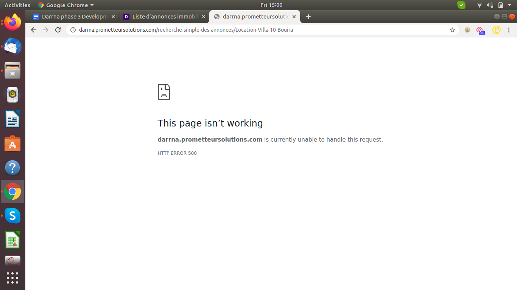Screen dimensions: 517x290
Task: Expand the system menu arrow
Action: [x=509, y=5]
